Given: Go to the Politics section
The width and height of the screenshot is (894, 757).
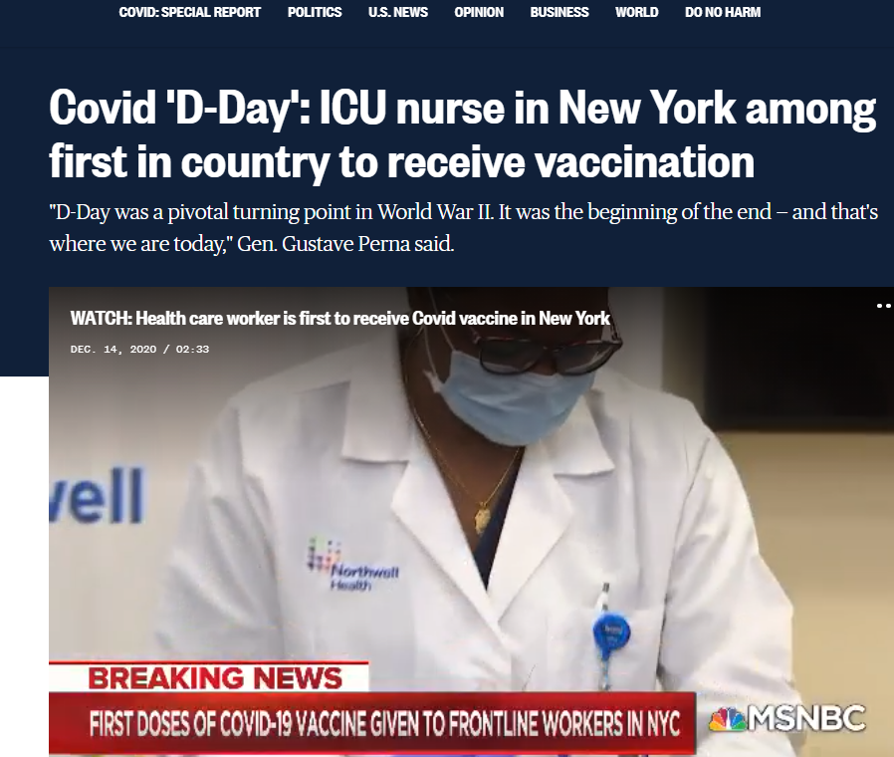Looking at the screenshot, I should 315,12.
